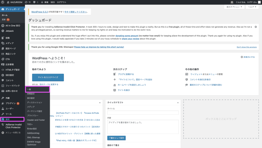Click the サイトをカスタマイズ button
262x148 pixels.
point(48,77)
